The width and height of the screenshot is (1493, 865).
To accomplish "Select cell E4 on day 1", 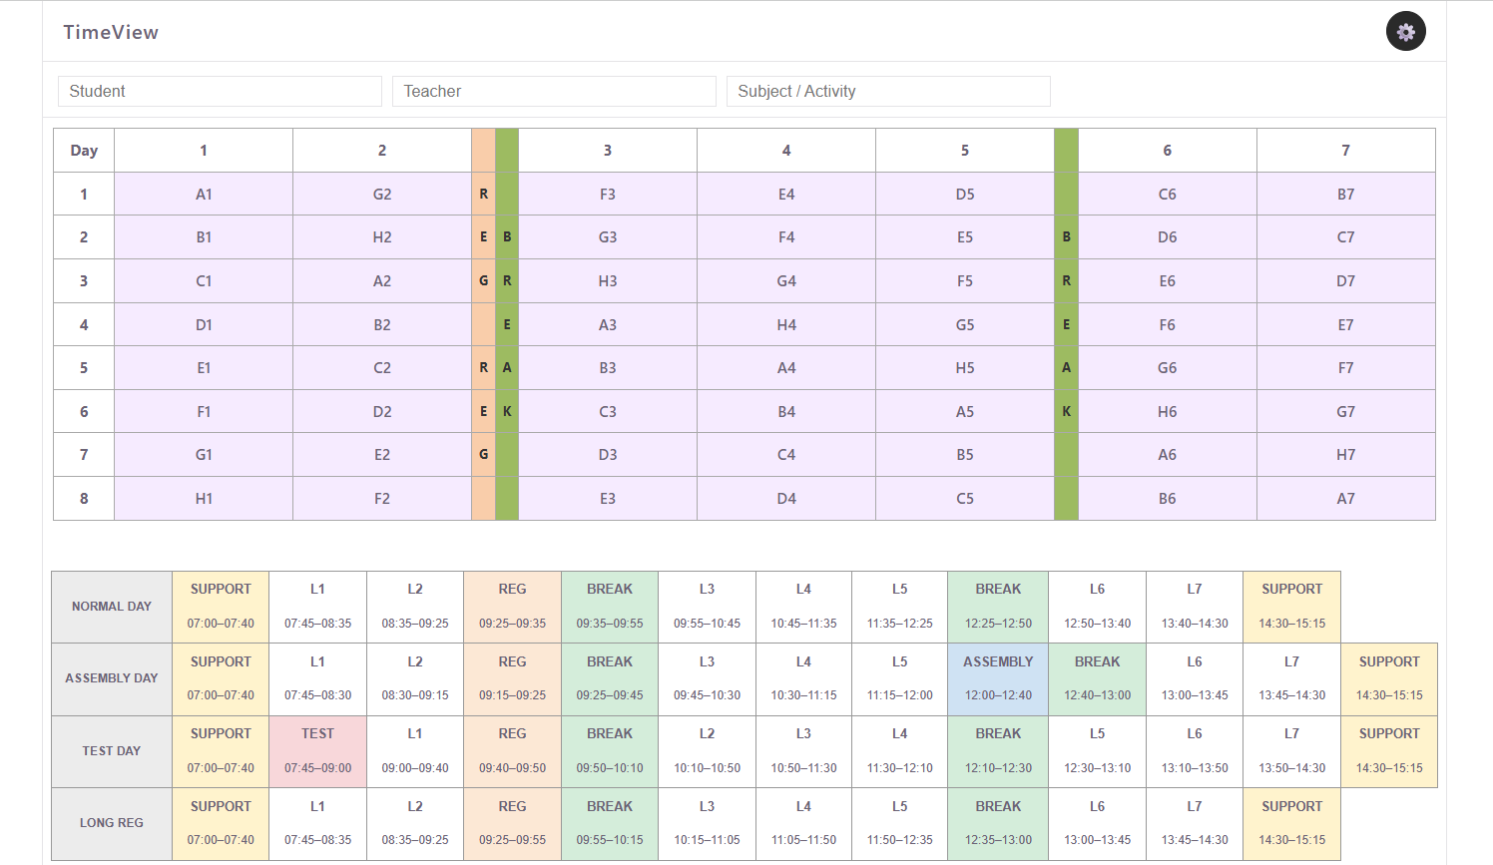I will (x=786, y=194).
